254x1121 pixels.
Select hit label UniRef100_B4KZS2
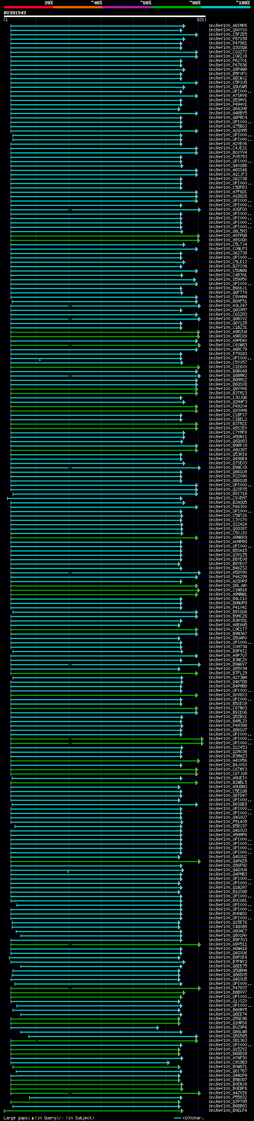click(x=228, y=568)
